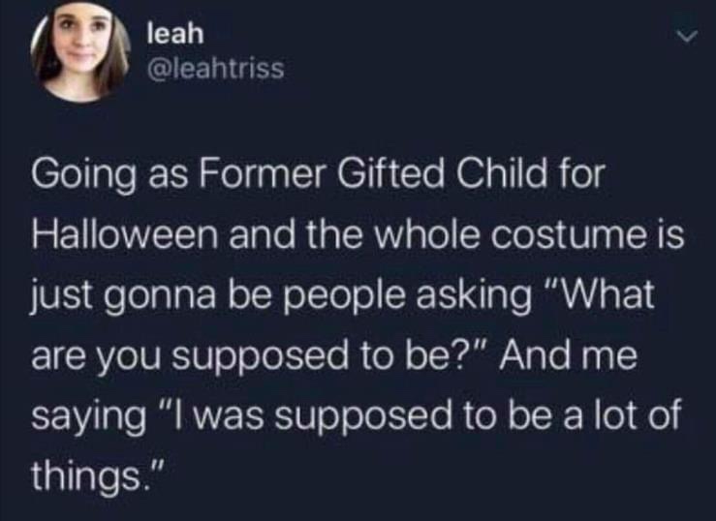716x521 pixels.
Task: Open the tweet options chevron menu
Action: (x=684, y=36)
